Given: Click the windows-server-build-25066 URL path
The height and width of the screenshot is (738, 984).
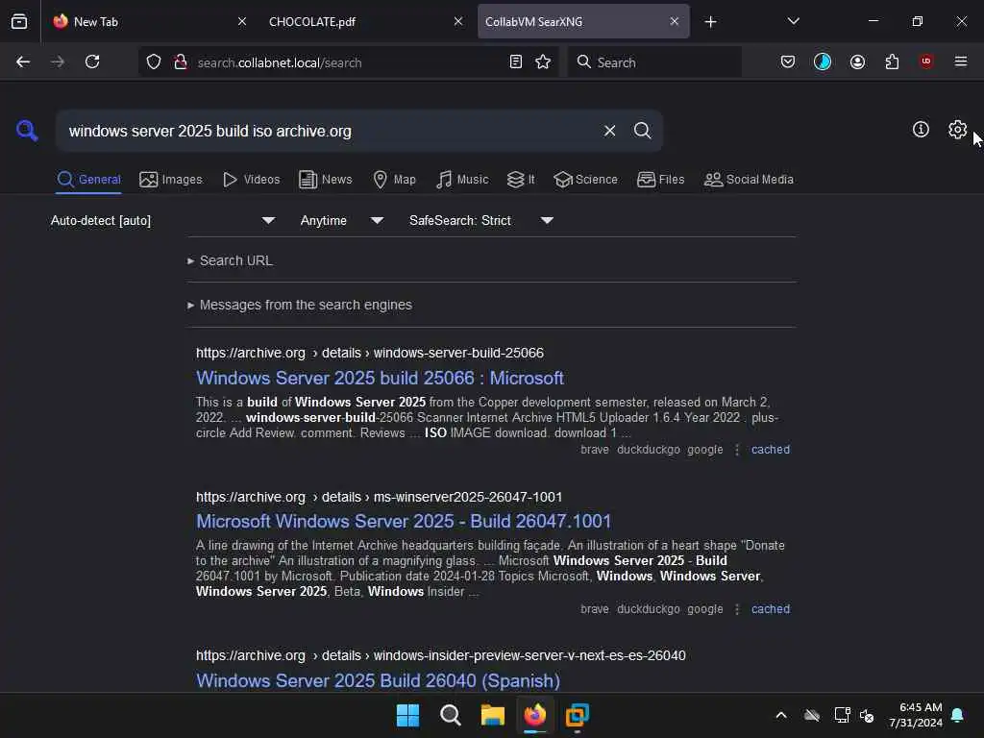Looking at the screenshot, I should [x=458, y=353].
